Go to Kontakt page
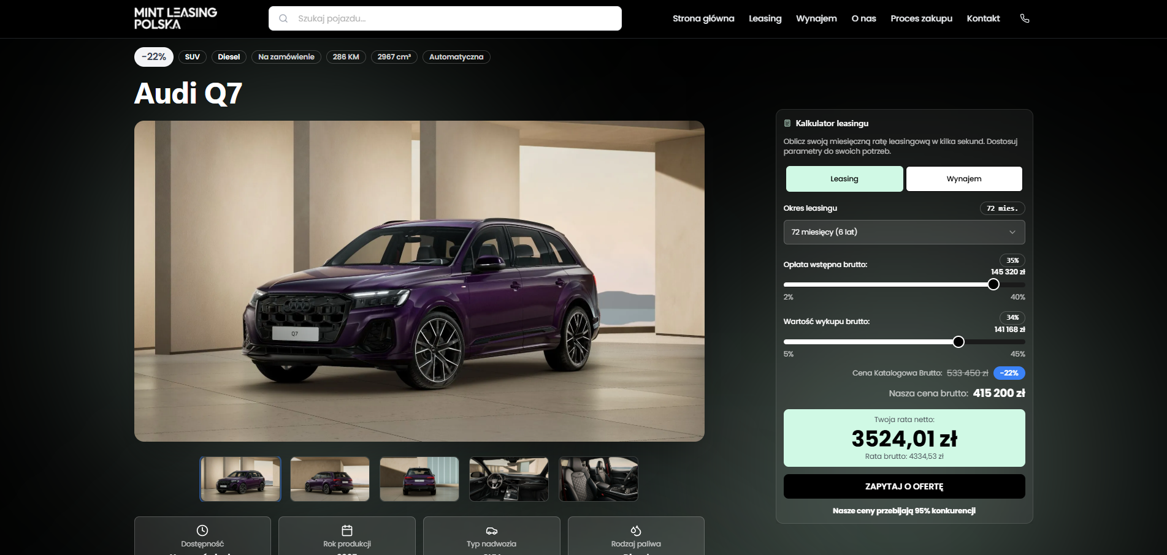This screenshot has width=1167, height=555. [x=983, y=18]
